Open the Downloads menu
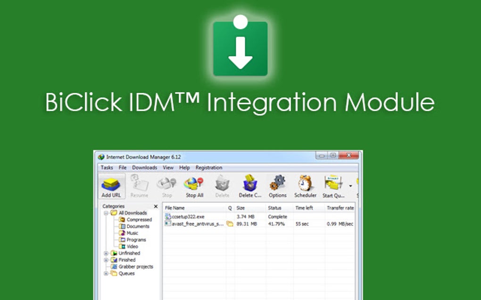481x300 pixels. [x=144, y=167]
